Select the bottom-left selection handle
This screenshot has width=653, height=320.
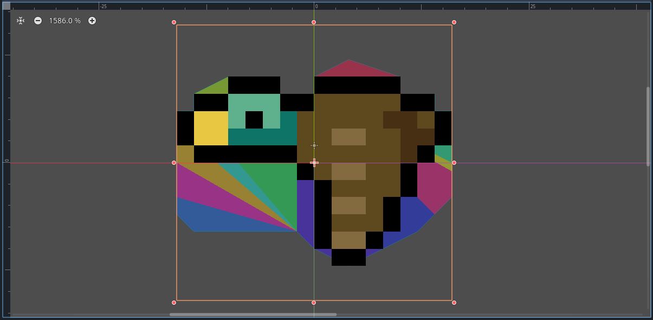pos(174,303)
